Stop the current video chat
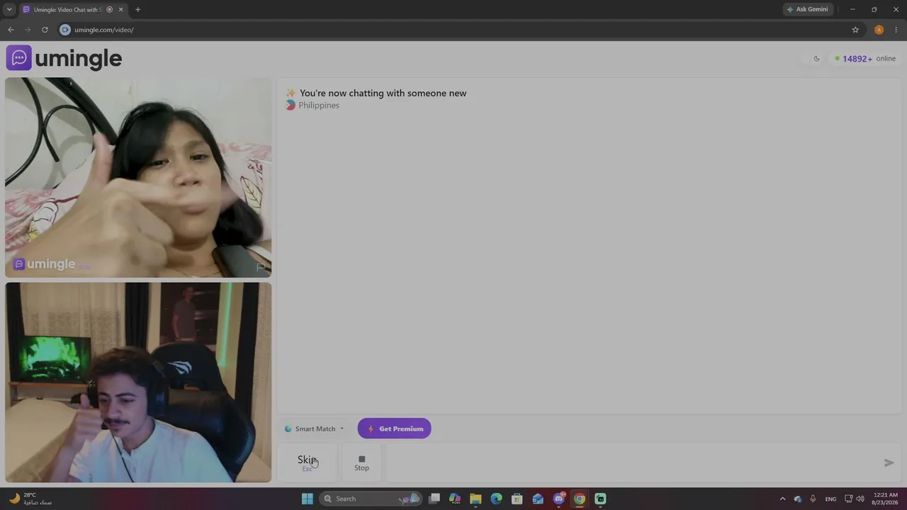907x510 pixels. [361, 463]
